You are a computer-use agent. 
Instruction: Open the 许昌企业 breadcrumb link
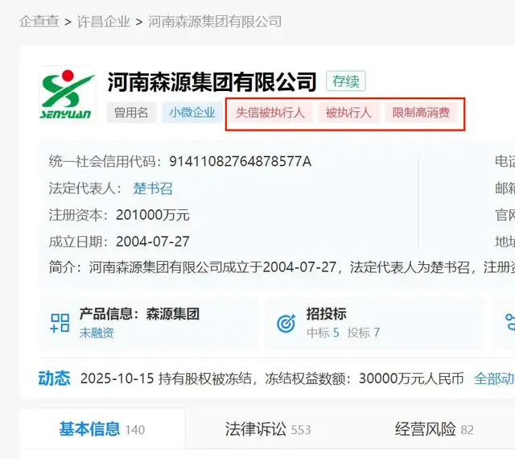[x=104, y=22]
